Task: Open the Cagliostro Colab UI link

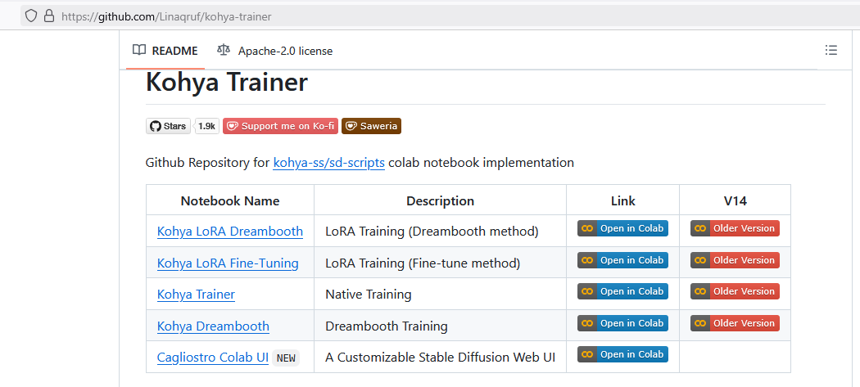Action: (x=213, y=358)
